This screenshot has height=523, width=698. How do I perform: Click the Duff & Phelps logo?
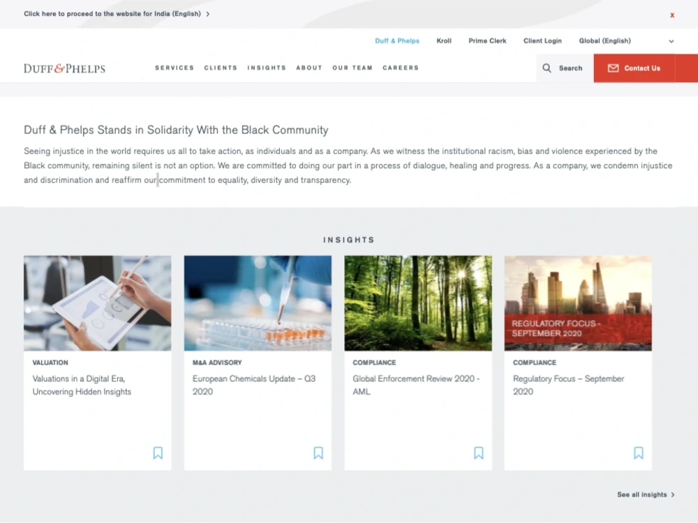click(x=64, y=68)
